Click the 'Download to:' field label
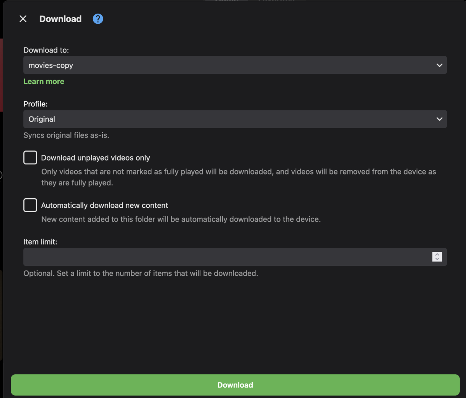The height and width of the screenshot is (398, 466). click(x=46, y=50)
